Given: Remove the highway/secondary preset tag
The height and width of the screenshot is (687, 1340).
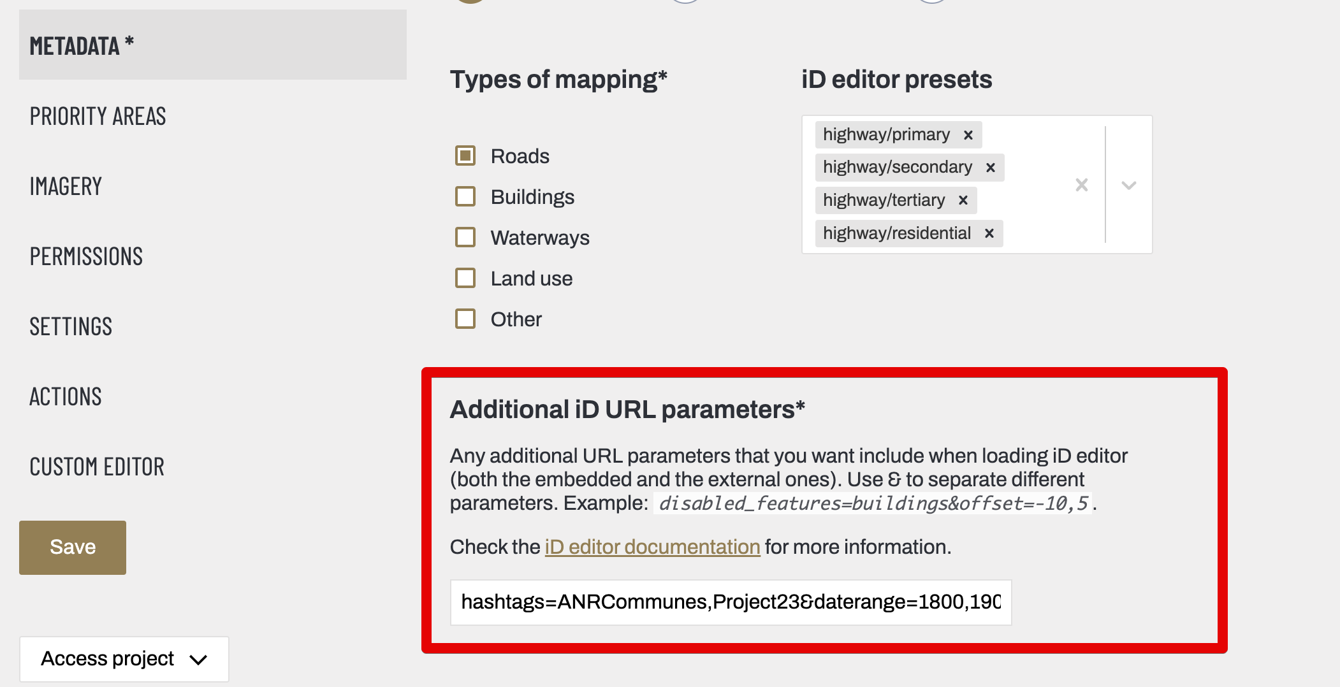Looking at the screenshot, I should [x=991, y=168].
